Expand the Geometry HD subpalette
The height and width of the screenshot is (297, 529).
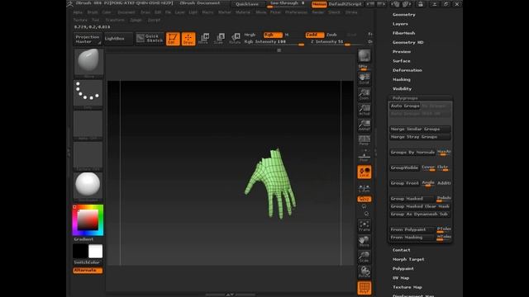point(407,42)
